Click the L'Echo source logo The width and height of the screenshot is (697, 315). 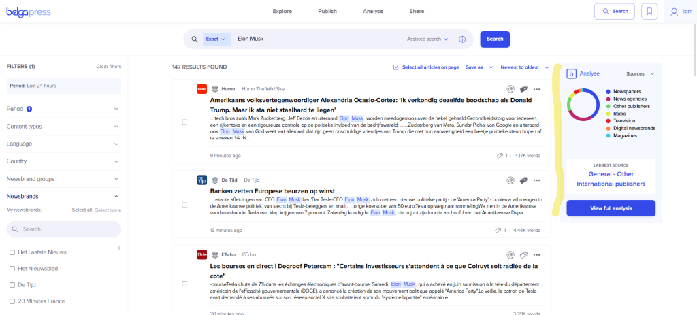click(x=201, y=255)
